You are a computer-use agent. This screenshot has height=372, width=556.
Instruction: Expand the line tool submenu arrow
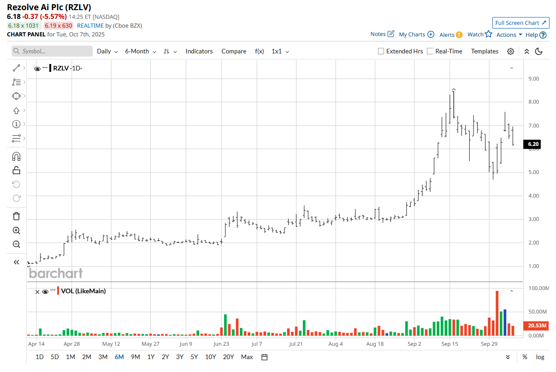24,68
